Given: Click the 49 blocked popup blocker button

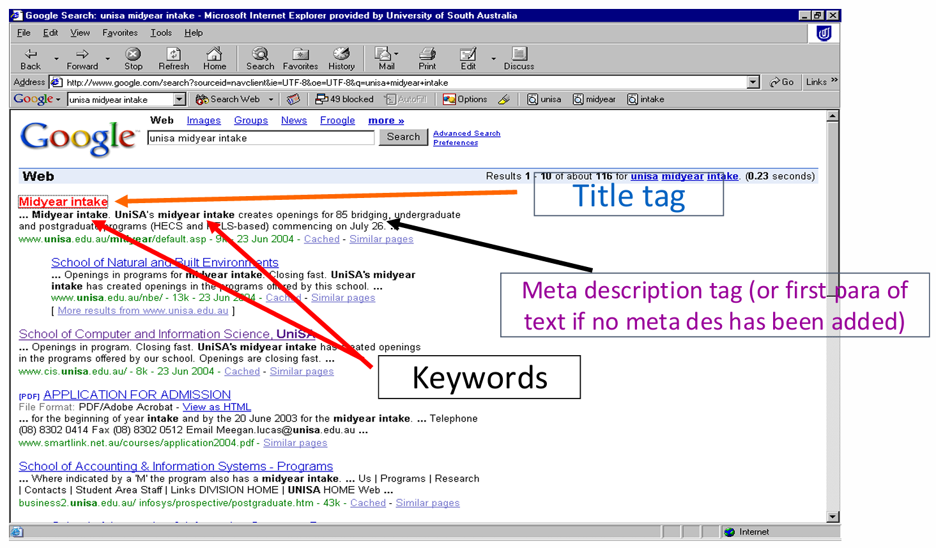Looking at the screenshot, I should pyautogui.click(x=344, y=99).
